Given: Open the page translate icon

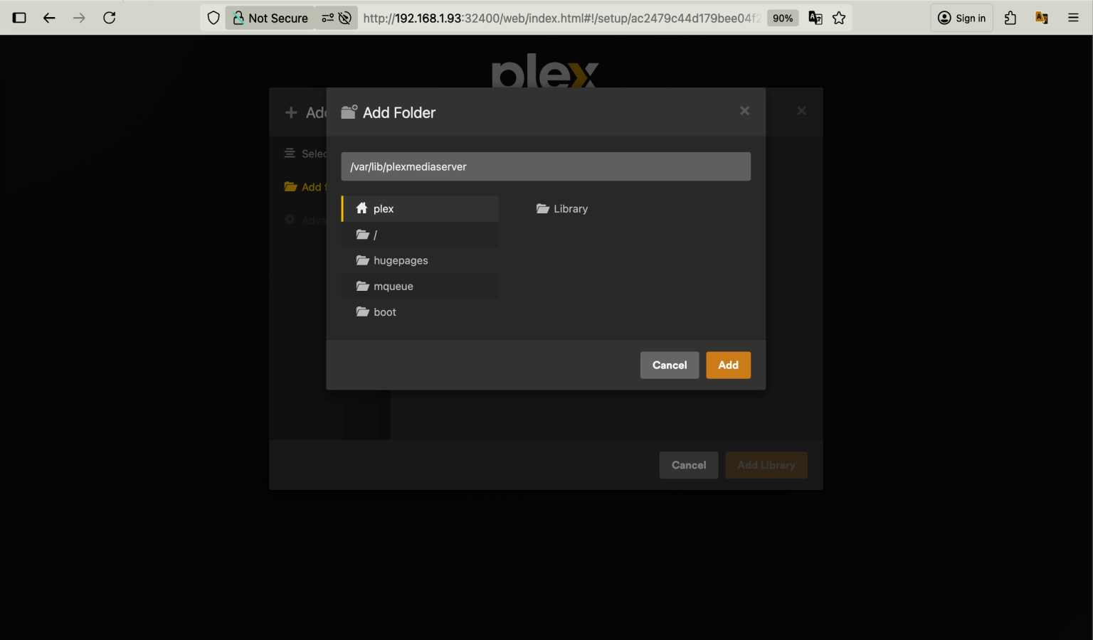Looking at the screenshot, I should [815, 18].
